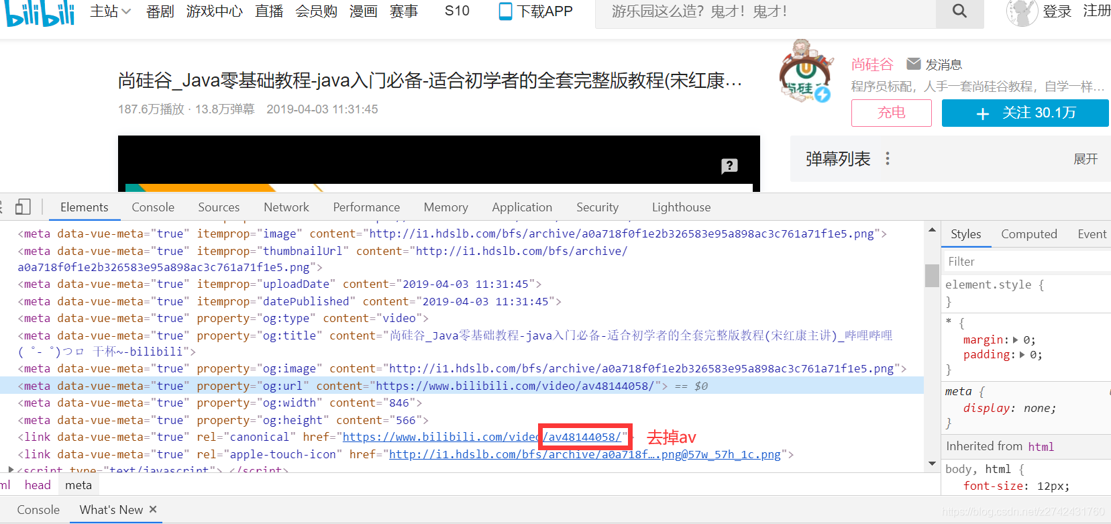Click the Elements panel scroll down arrow
Screen dimensions: 1111x524
932,464
